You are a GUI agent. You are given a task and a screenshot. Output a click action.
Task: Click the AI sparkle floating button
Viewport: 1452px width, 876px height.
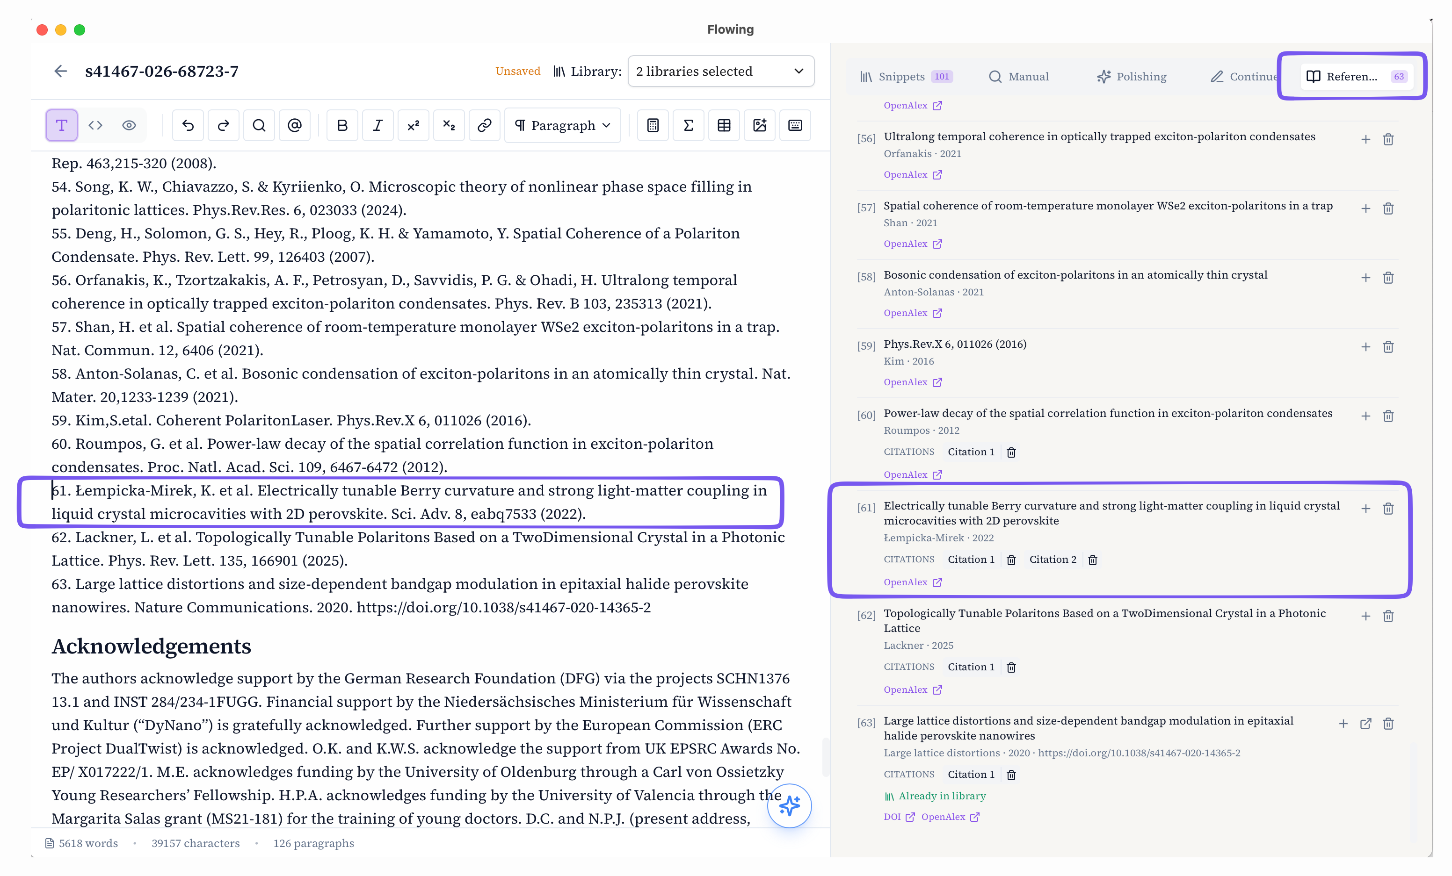point(790,805)
